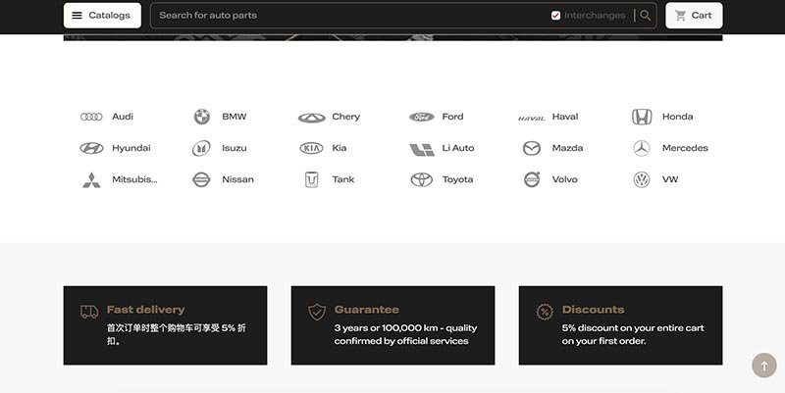Click the Mitsubishi diamonds logo
Viewport: 785px width, 393px height.
click(x=91, y=180)
